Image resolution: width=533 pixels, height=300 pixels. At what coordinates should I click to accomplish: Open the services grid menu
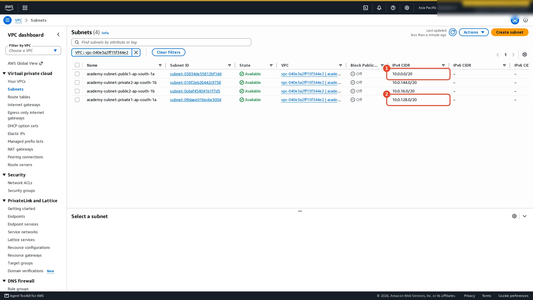(25, 8)
